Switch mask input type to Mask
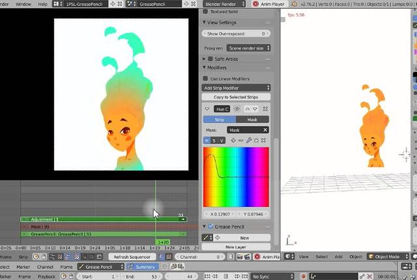Viewport: 417px width, 280px height. click(252, 119)
